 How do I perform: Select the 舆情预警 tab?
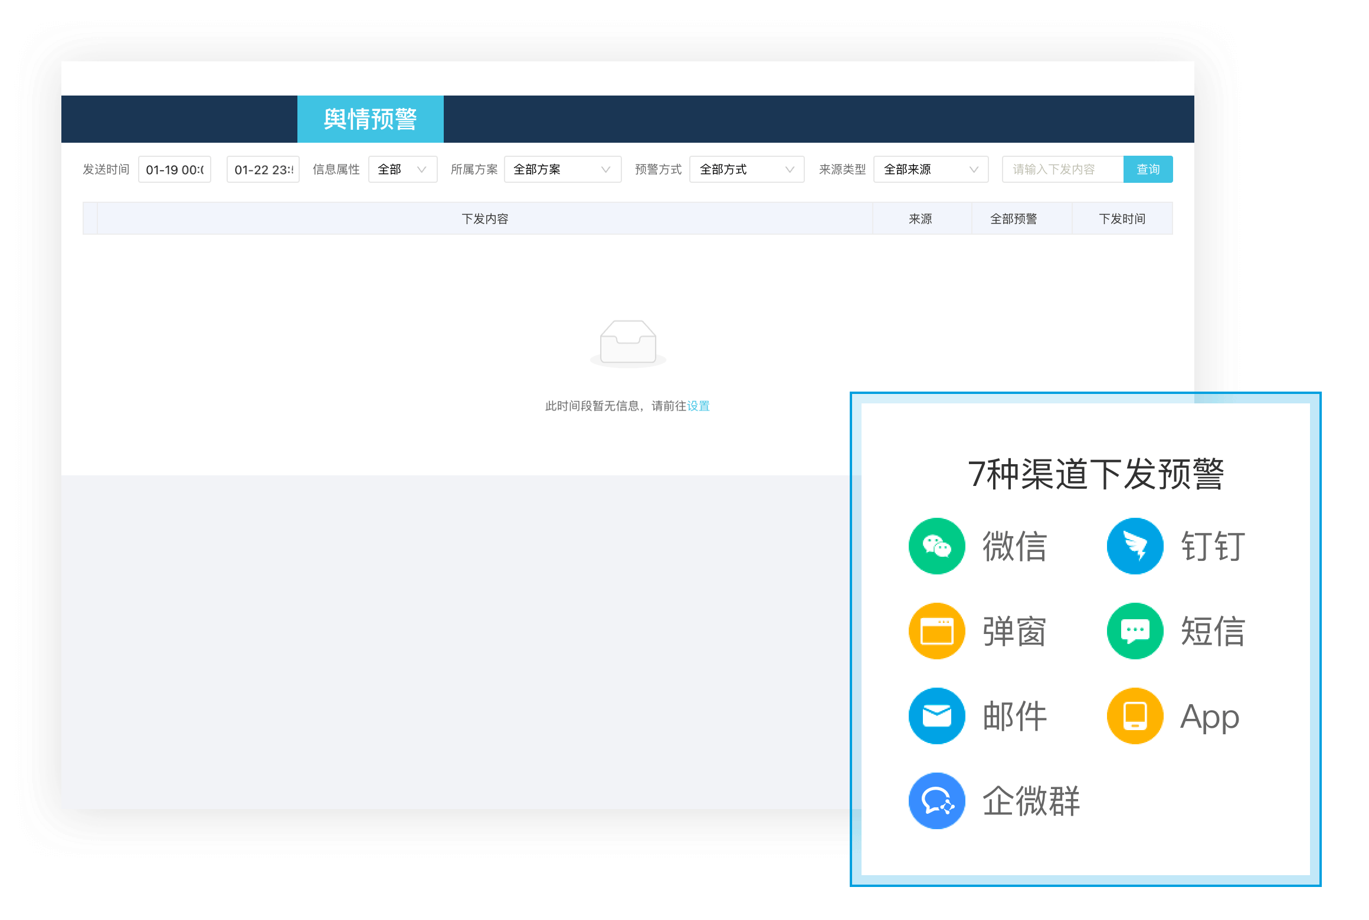coord(370,119)
